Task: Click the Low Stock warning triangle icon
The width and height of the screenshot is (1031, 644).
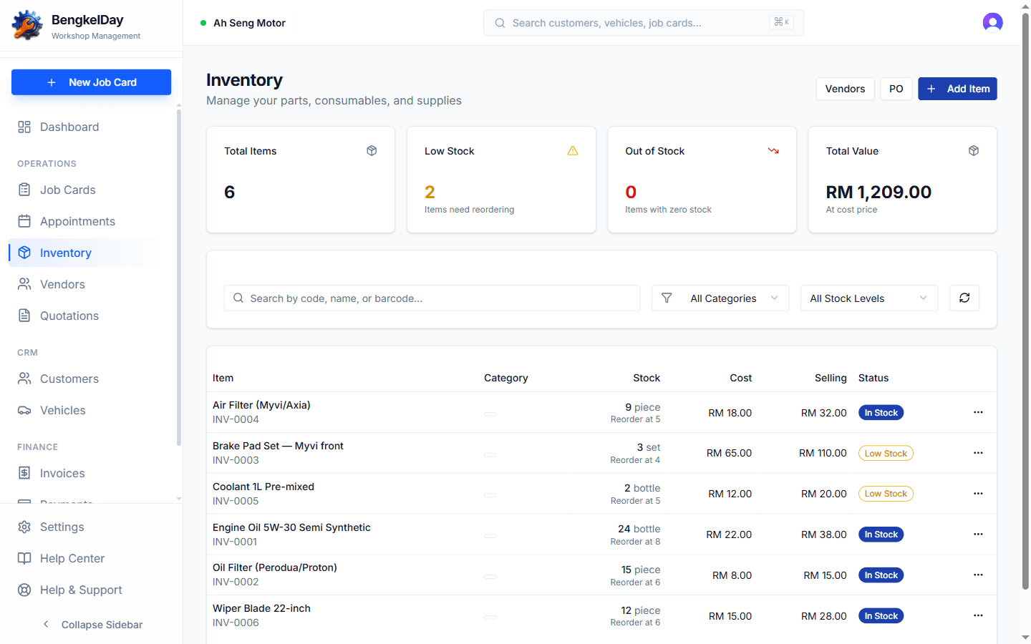Action: coord(573,150)
